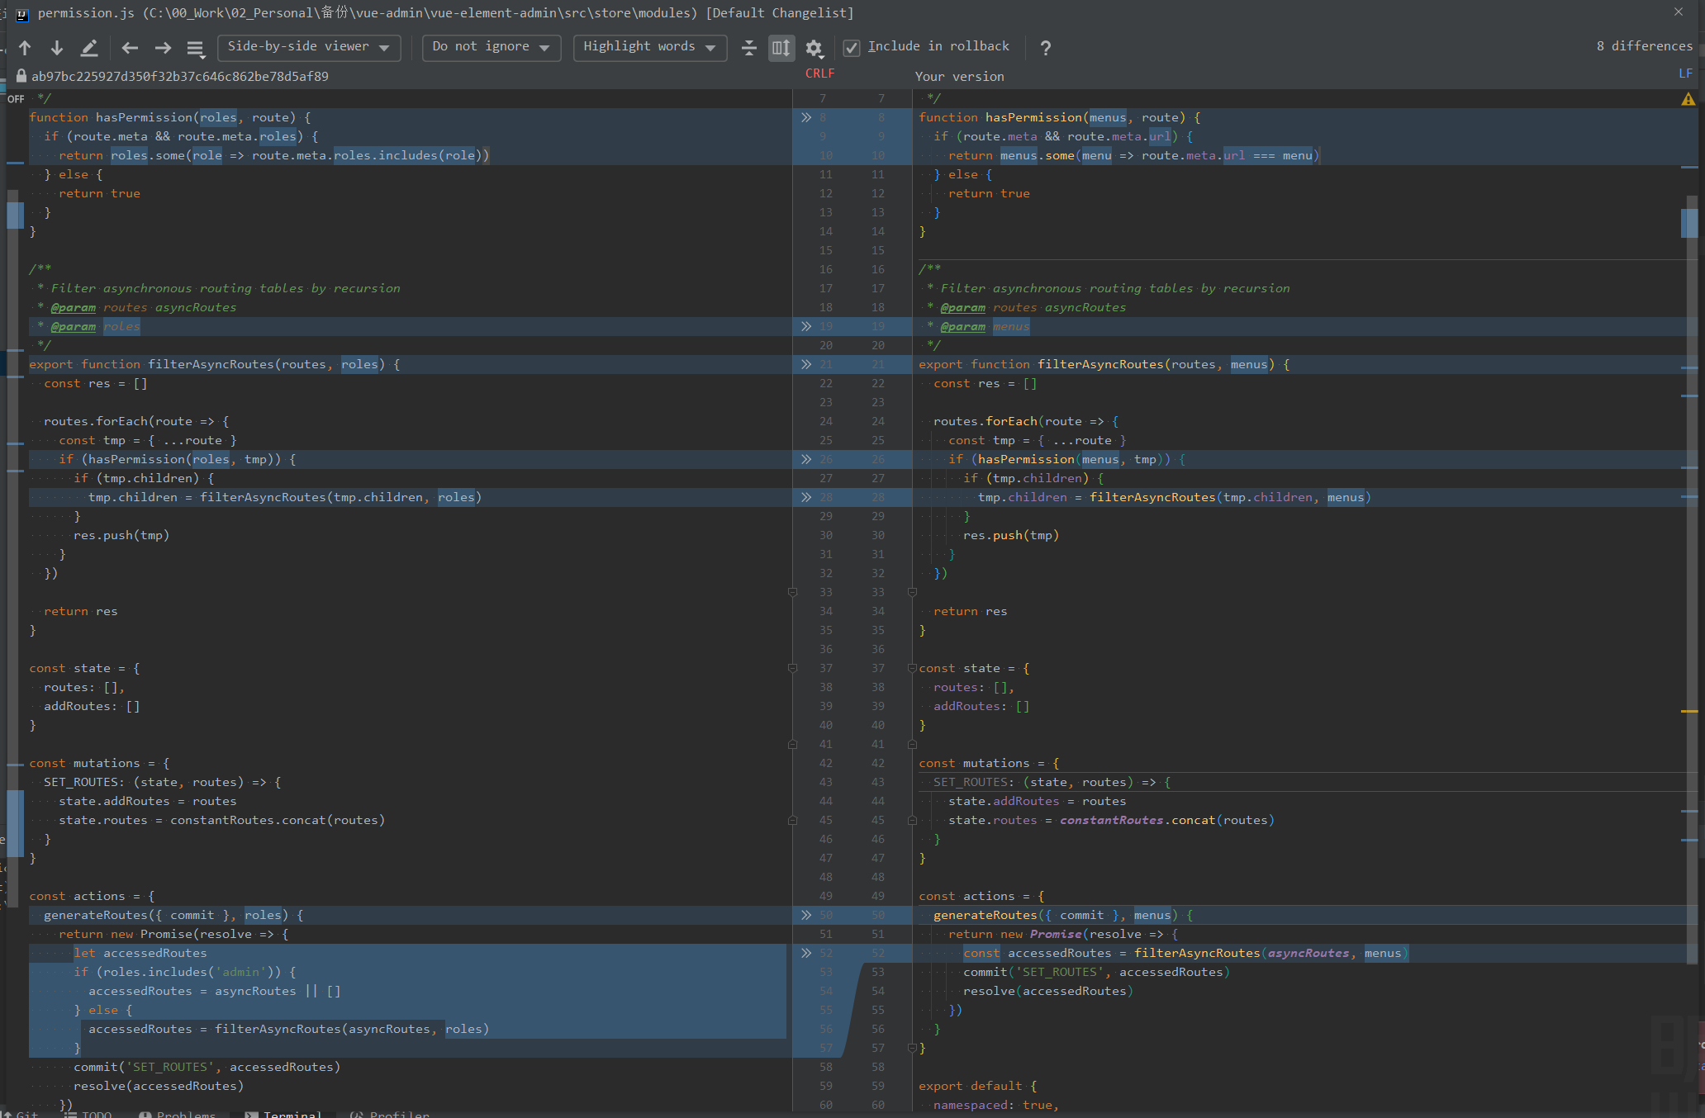Open Side-by-side viewer dropdown
Screen dimensions: 1705x1118
tap(309, 47)
